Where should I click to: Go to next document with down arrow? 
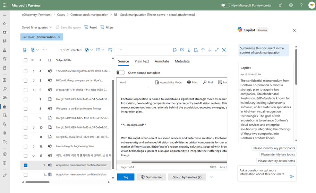[210, 50]
